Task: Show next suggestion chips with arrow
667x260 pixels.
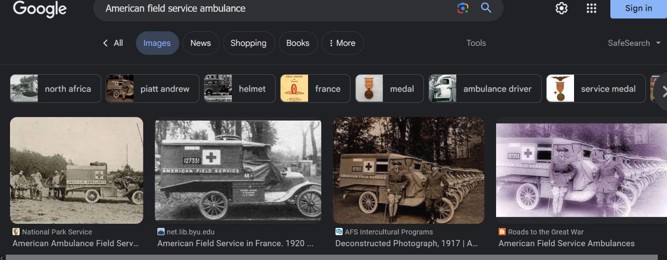Action: coord(662,92)
